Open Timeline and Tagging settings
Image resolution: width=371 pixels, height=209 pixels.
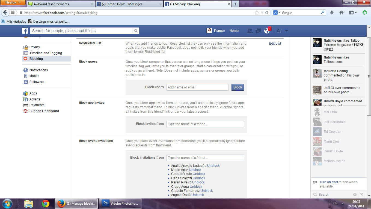(x=46, y=53)
